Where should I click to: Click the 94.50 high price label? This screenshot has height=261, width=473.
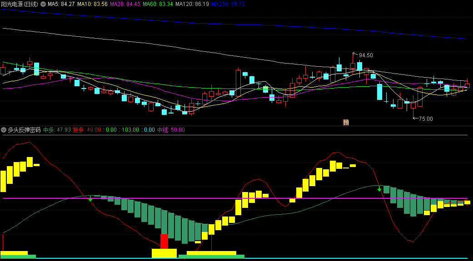pos(366,55)
